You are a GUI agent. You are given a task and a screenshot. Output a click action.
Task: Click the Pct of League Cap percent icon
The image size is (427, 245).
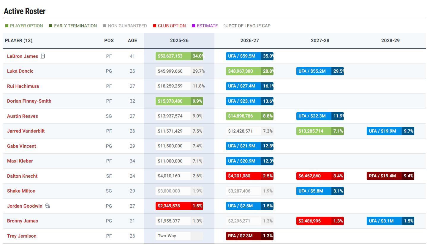[226, 26]
